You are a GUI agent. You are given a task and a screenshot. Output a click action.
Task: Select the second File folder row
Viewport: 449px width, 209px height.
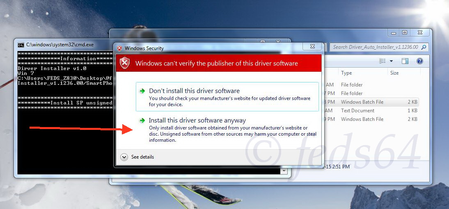(x=371, y=93)
